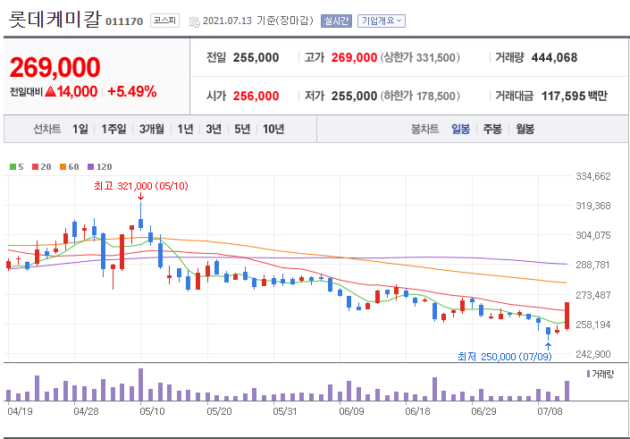Click the 06/18 date axis label
The width and height of the screenshot is (630, 439).
click(416, 411)
